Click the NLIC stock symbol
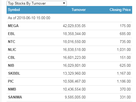The width and height of the screenshot is (136, 102). point(12,49)
